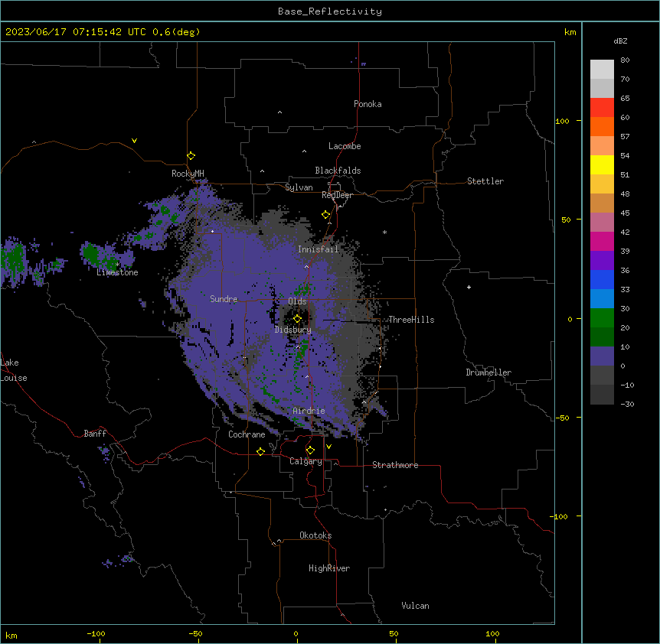Click the Olds town label
This screenshot has height=644, width=660.
tap(297, 301)
